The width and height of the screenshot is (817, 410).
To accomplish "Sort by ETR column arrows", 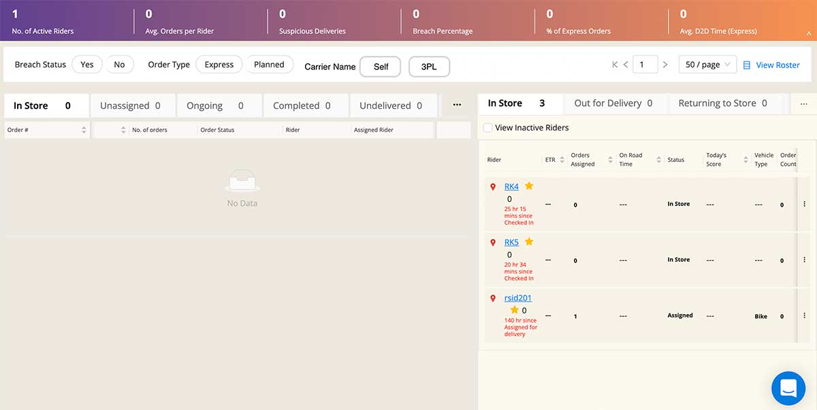I will pyautogui.click(x=562, y=160).
